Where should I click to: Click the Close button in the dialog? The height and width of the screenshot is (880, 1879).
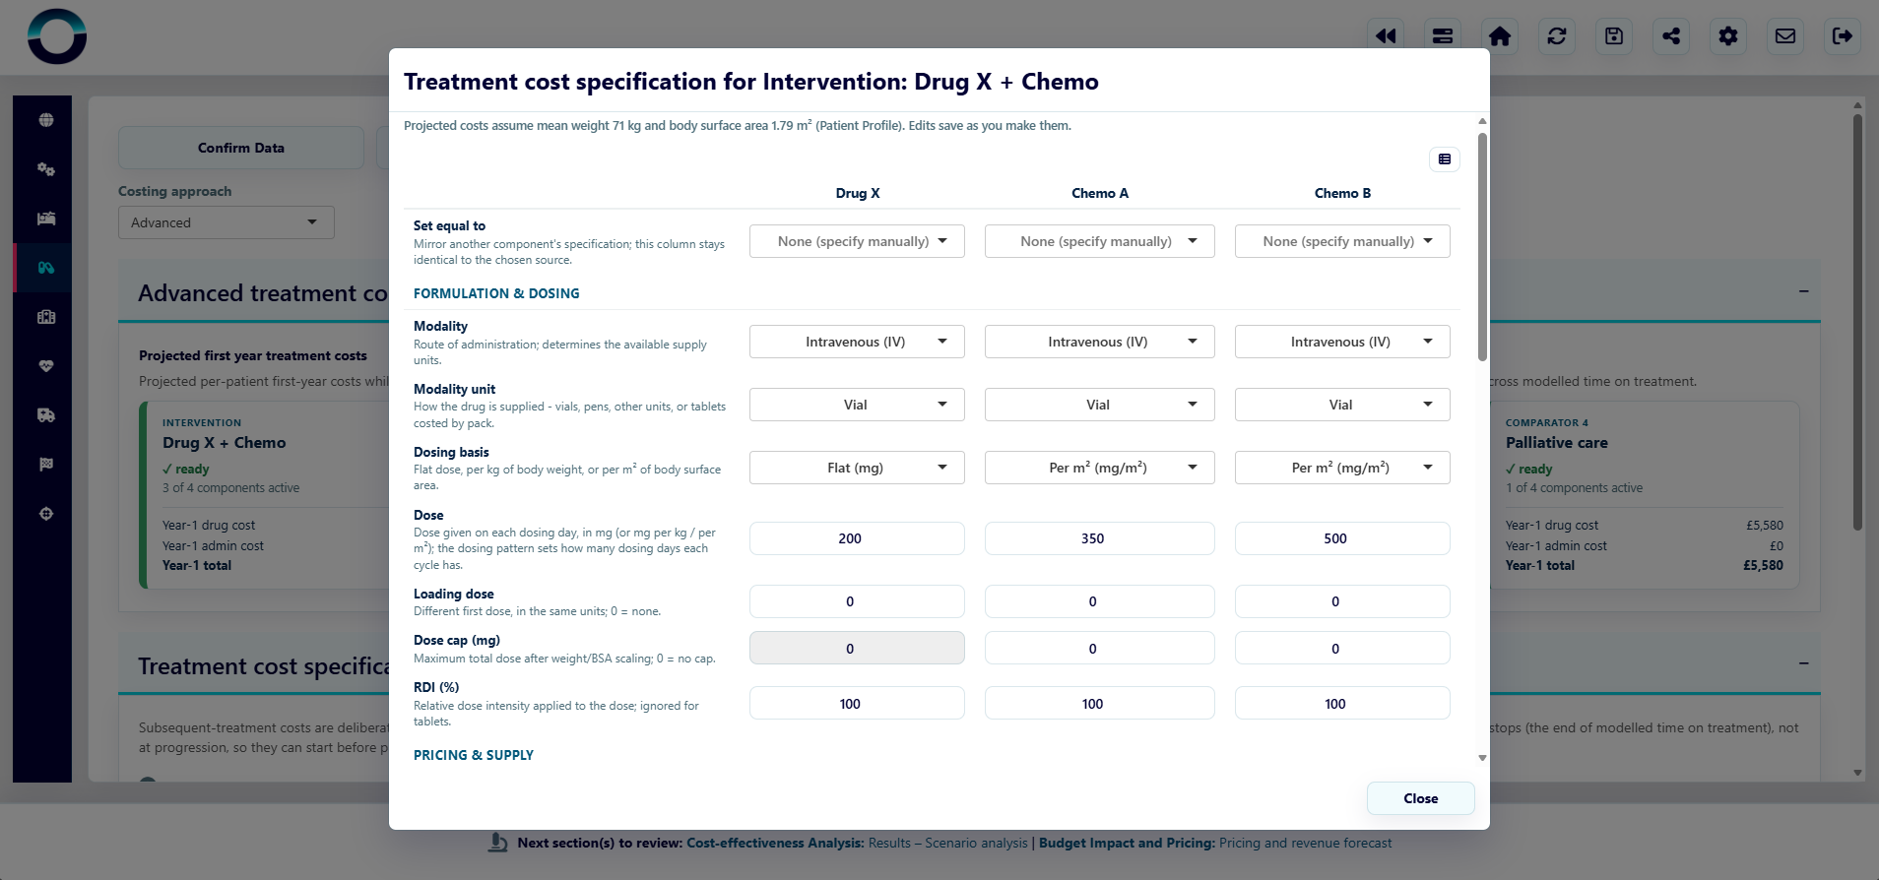click(x=1420, y=798)
